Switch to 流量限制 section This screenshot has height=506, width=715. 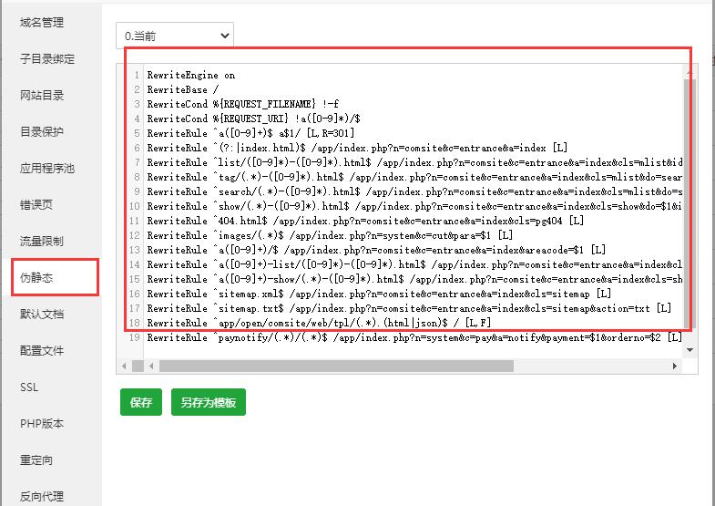coord(42,241)
